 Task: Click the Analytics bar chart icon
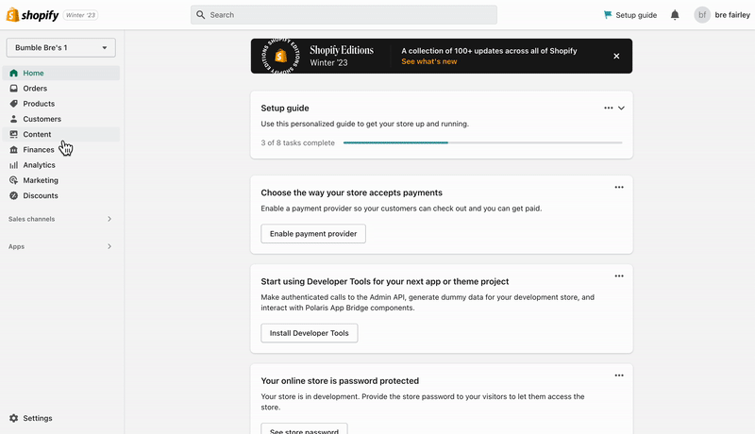[13, 165]
